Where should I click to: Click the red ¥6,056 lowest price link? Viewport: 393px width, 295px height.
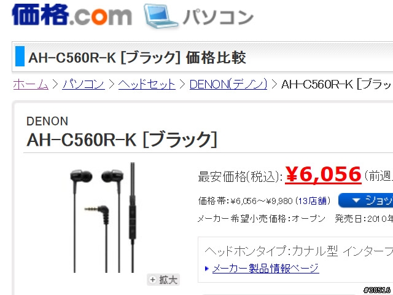(x=323, y=175)
